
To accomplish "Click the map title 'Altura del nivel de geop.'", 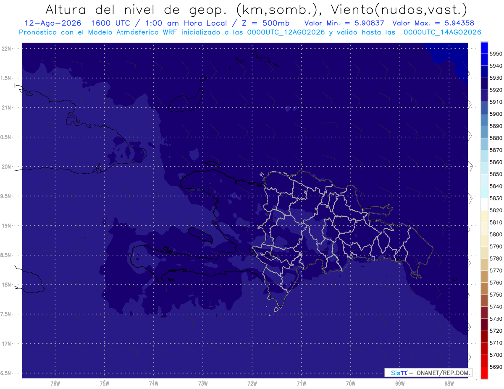I will 136,10.
